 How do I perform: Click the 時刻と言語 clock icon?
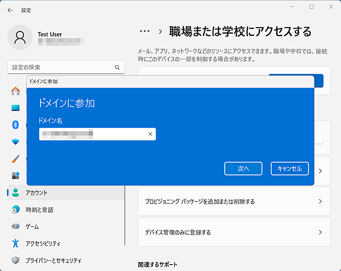point(15,210)
